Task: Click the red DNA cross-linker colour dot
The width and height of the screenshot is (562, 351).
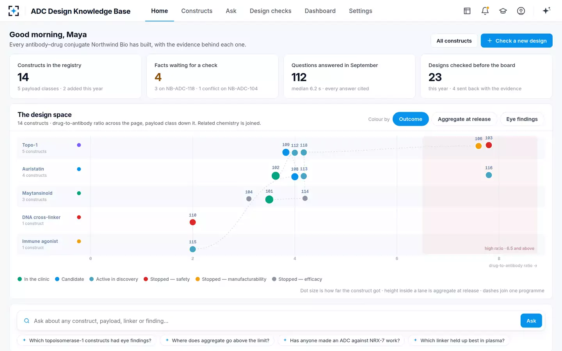Action: coord(79,217)
